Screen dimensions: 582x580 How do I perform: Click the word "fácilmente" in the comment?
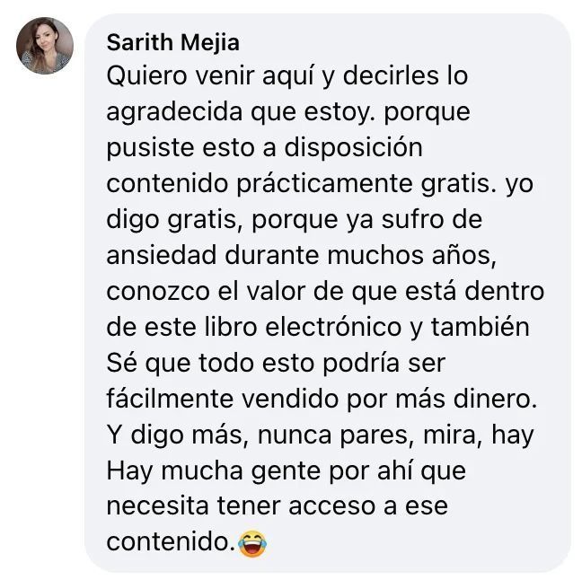tap(170, 400)
